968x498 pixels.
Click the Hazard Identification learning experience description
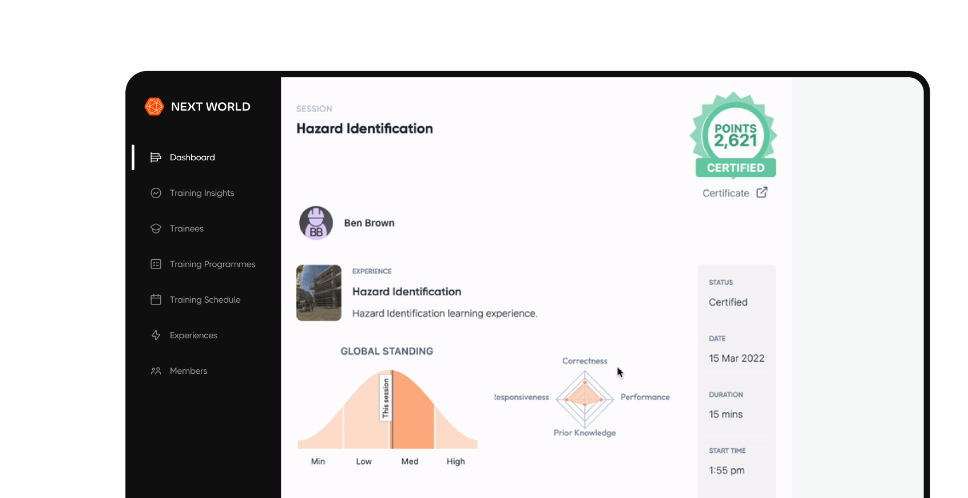(445, 313)
